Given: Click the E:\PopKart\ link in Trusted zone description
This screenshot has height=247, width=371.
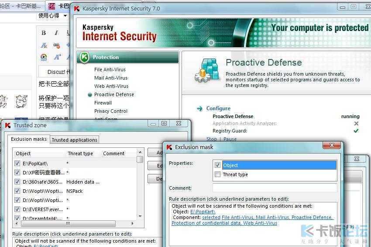Looking at the screenshot, I should coord(46,246).
